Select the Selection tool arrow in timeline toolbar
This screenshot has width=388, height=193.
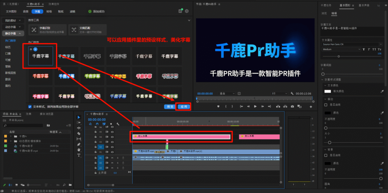point(79,117)
